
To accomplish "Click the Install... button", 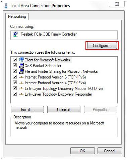I will [27, 110].
